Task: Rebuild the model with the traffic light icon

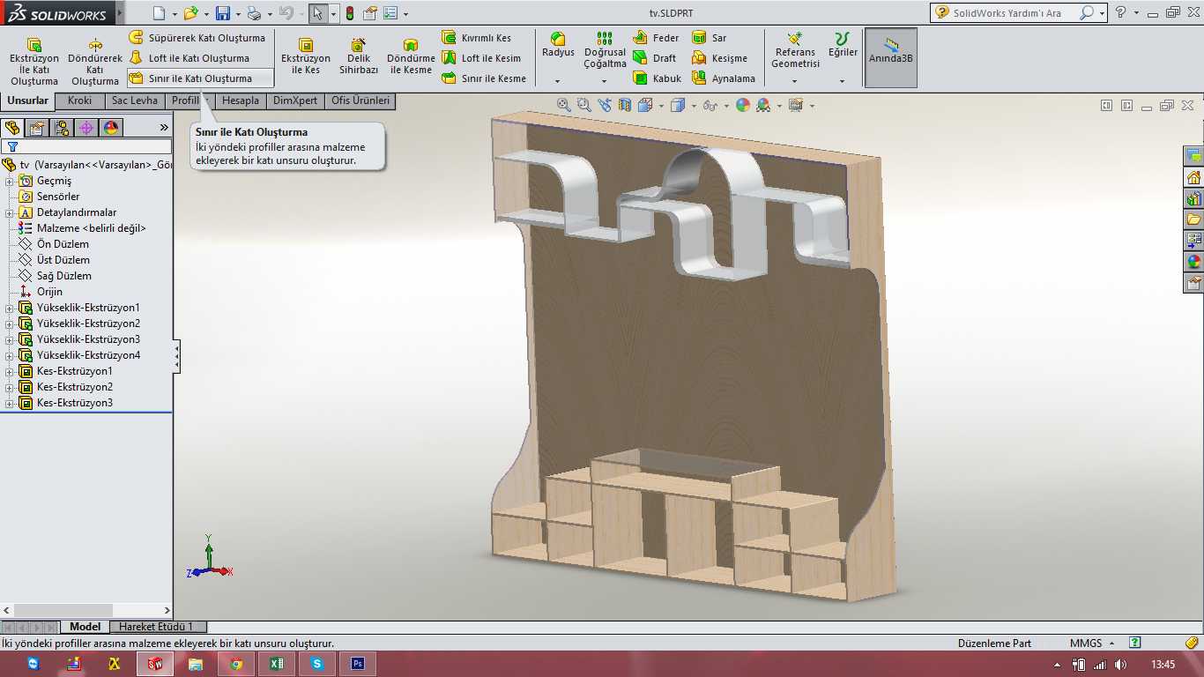Action: 350,13
